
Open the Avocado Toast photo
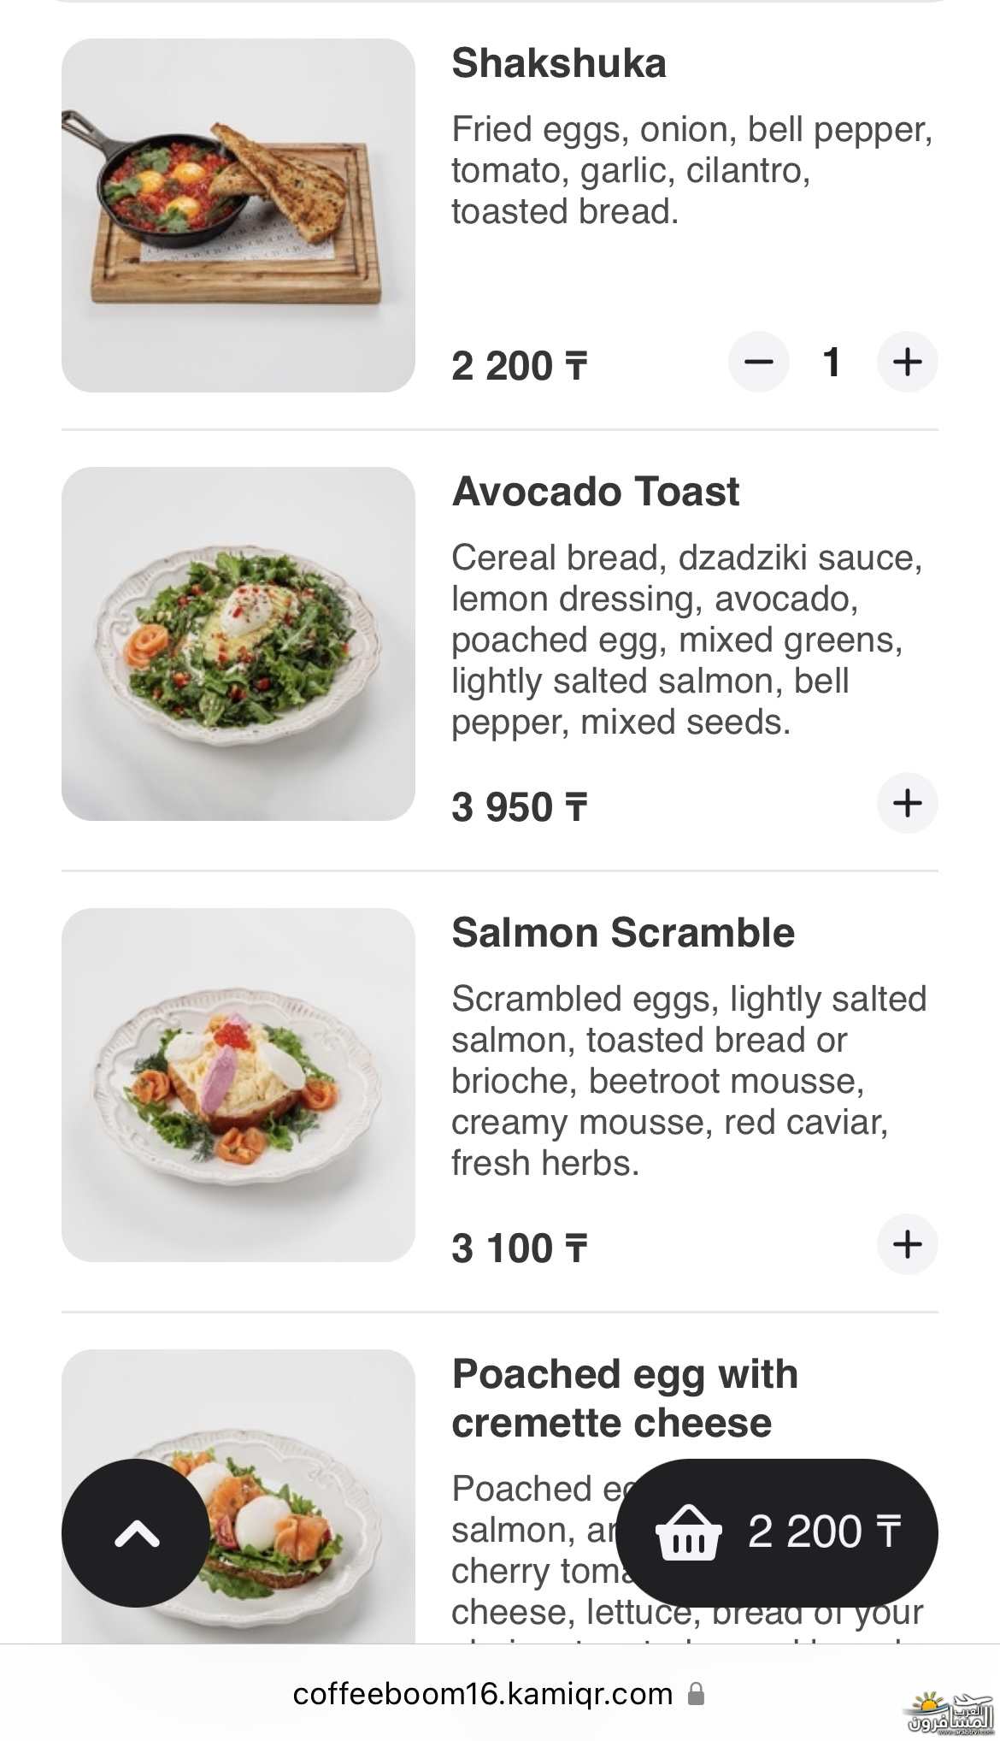click(x=238, y=644)
